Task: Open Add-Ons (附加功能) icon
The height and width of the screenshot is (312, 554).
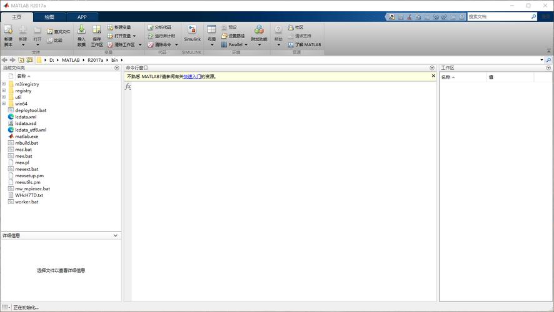Action: click(x=259, y=30)
